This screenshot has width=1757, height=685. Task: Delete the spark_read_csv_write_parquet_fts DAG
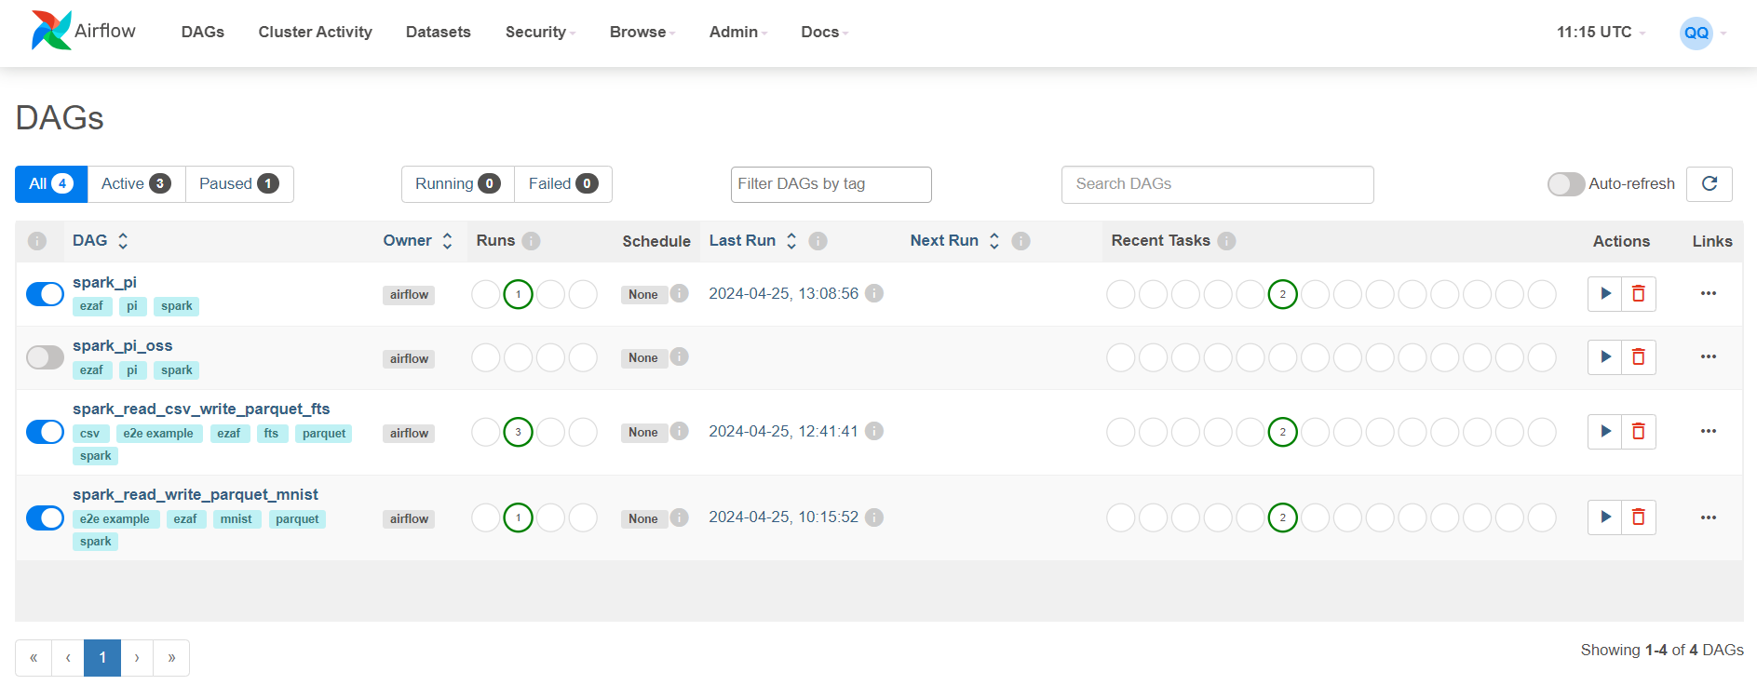click(x=1638, y=432)
